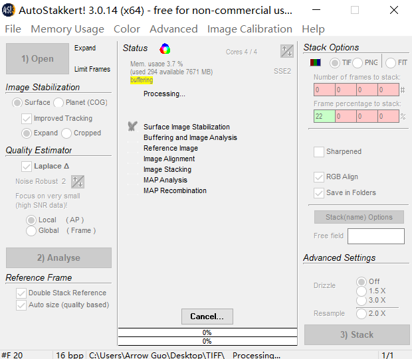412x359 pixels.
Task: Click the arrows icon beside Cores count
Action: coord(286,51)
